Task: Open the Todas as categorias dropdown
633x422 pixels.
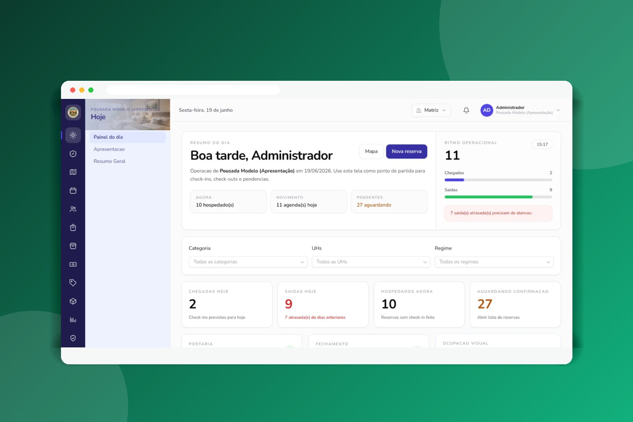Action: coord(248,262)
